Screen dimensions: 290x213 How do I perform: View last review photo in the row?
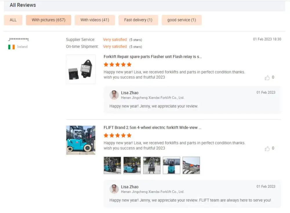click(x=191, y=165)
